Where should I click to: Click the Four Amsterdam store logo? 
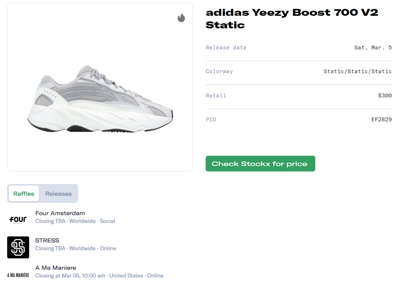pyautogui.click(x=18, y=220)
